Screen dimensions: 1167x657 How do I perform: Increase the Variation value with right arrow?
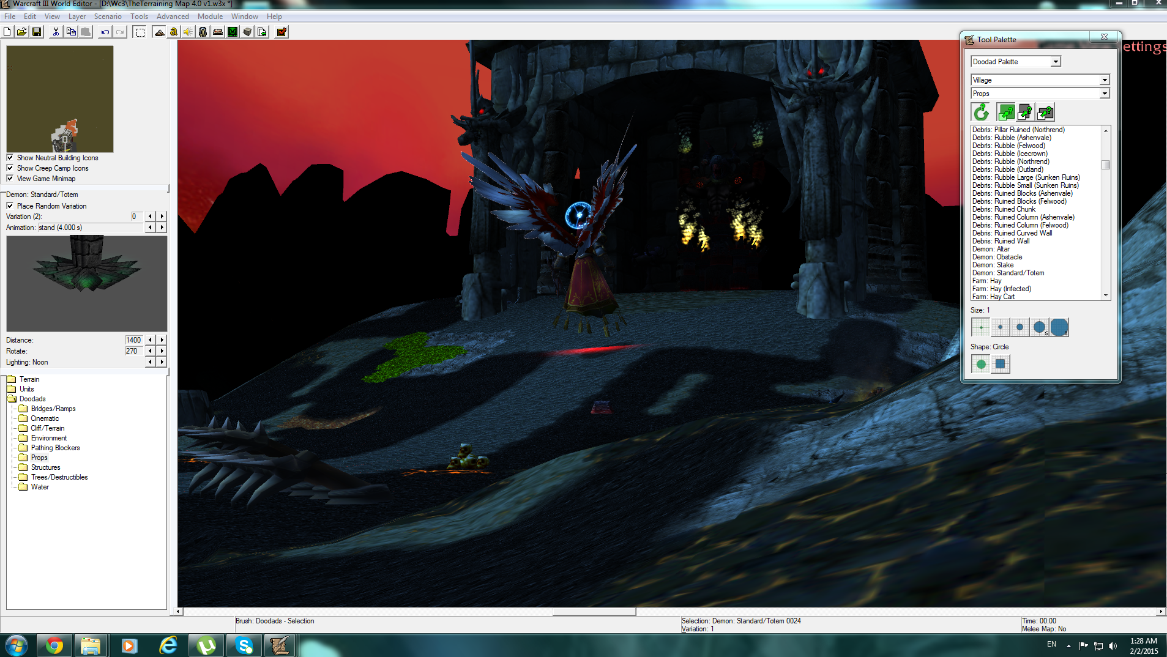[x=162, y=216]
